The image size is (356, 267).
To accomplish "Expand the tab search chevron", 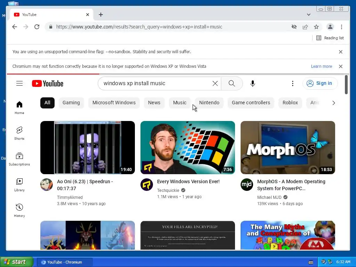I will 309,15.
